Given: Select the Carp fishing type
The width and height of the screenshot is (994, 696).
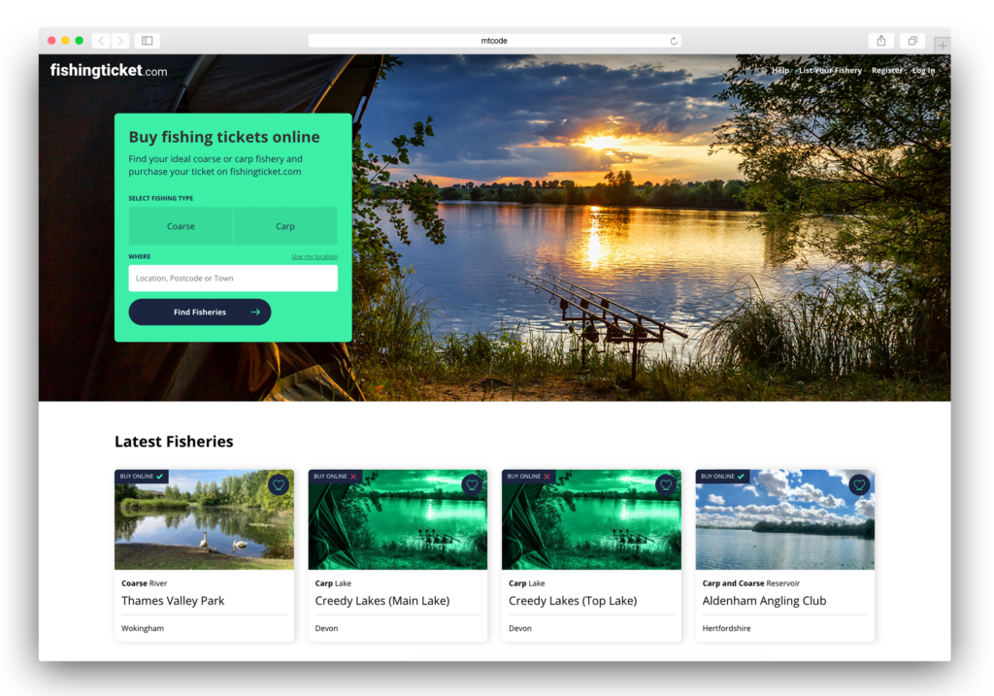Looking at the screenshot, I should coord(285,225).
